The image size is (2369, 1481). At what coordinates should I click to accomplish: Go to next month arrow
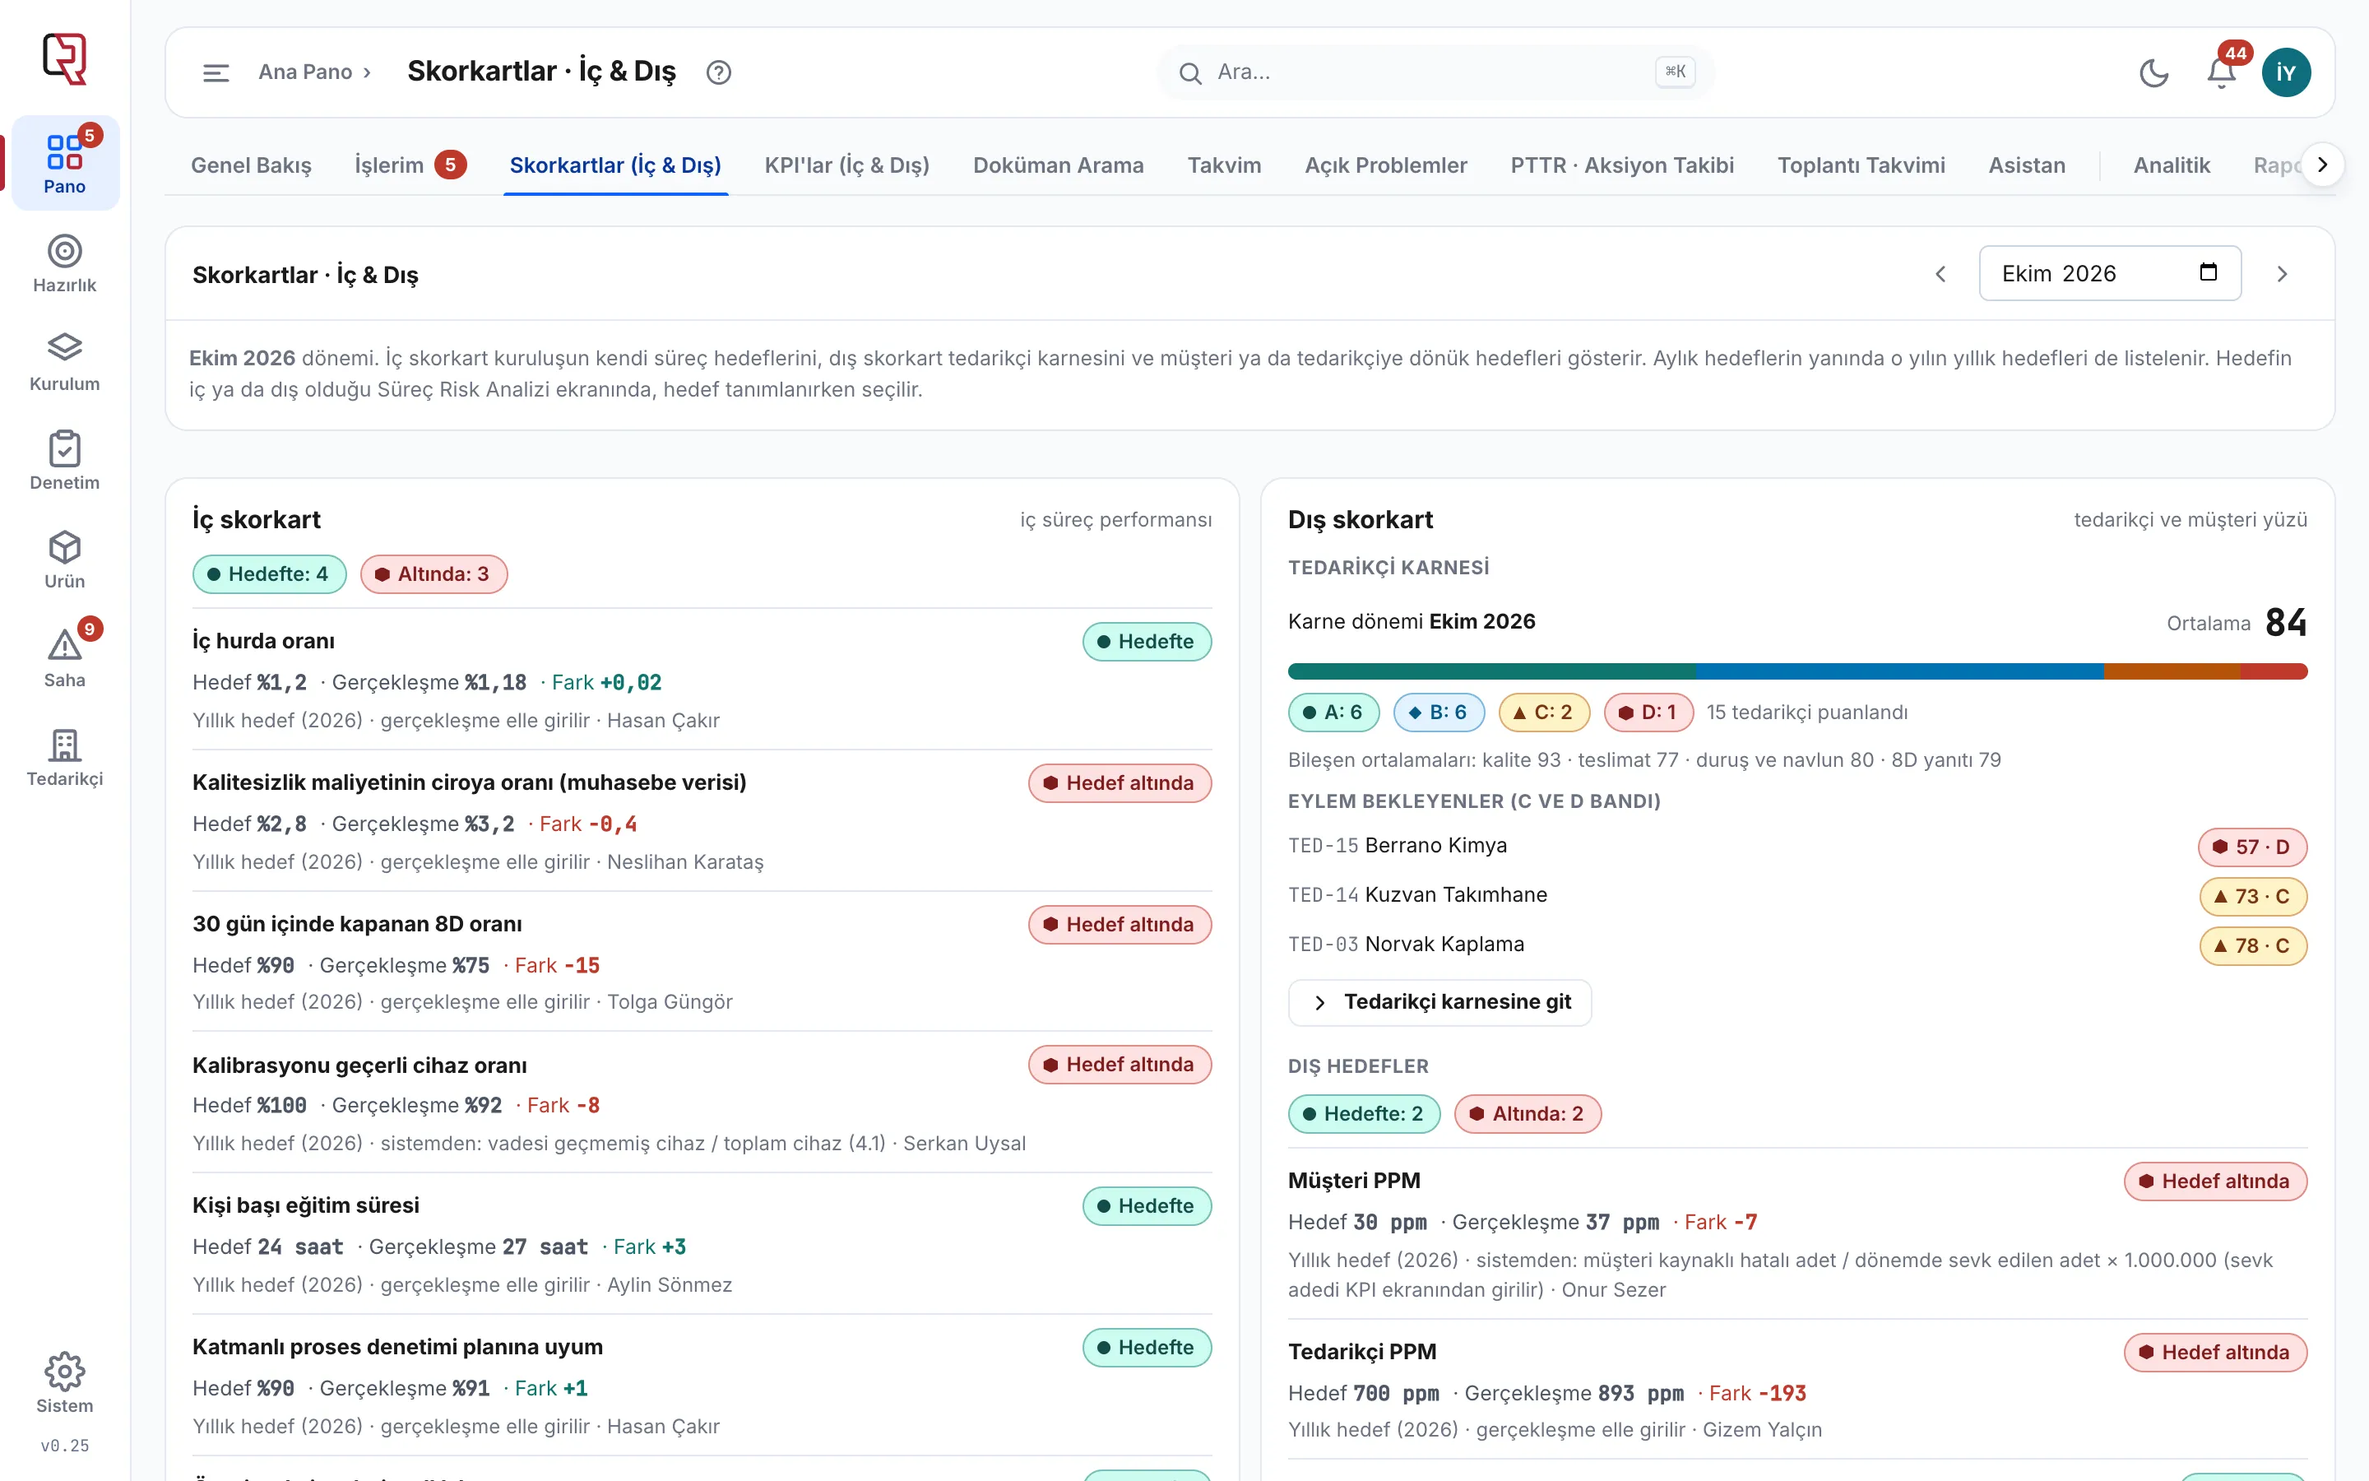point(2282,274)
